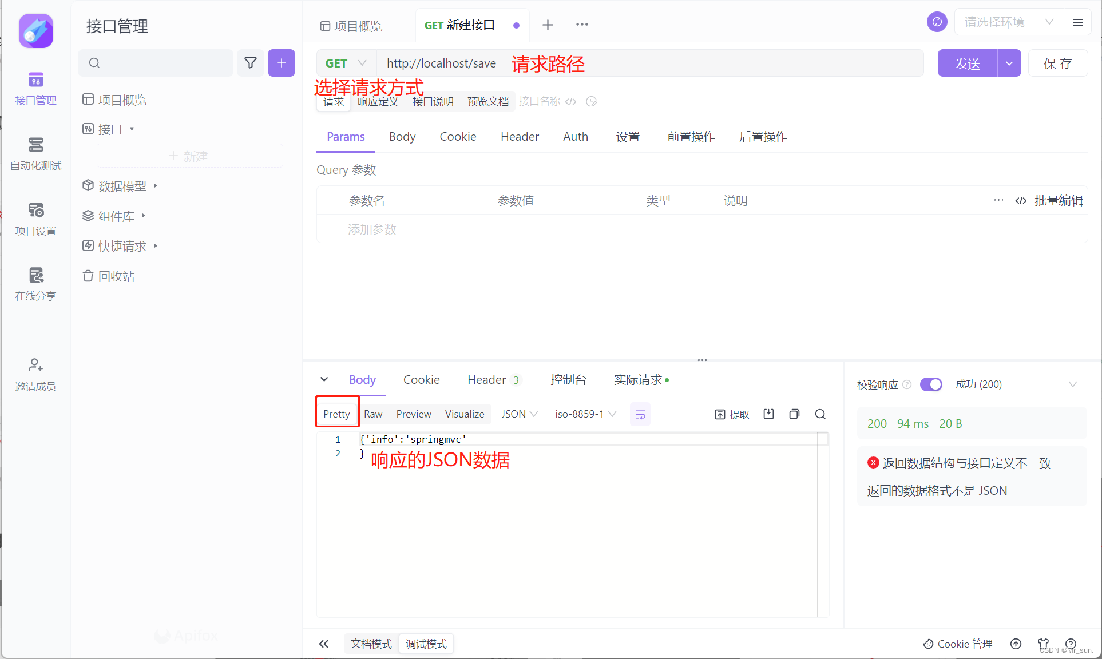Collapse response panel with chevron
1102x659 pixels.
pyautogui.click(x=324, y=379)
